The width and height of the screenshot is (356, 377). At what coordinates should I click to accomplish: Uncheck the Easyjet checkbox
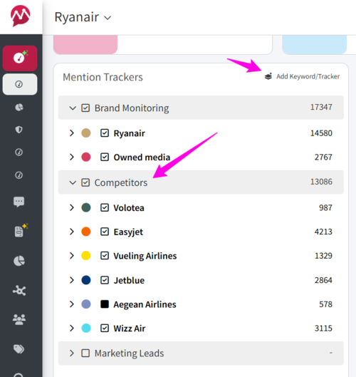point(105,232)
